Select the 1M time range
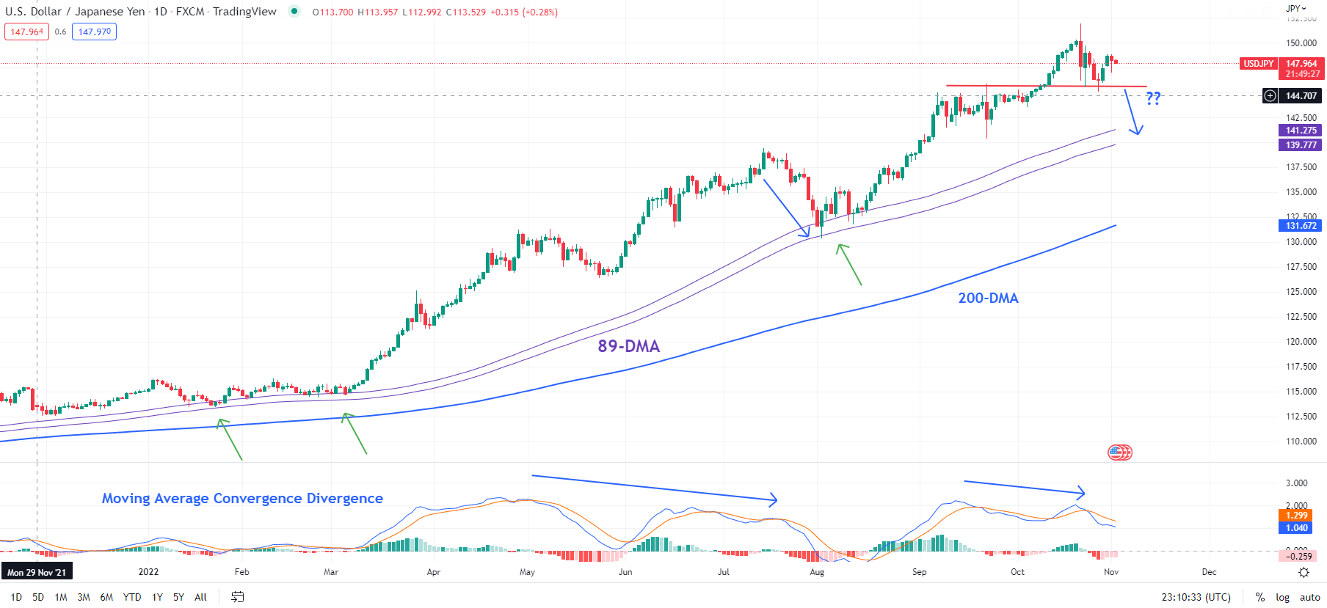This screenshot has height=608, width=1327. (x=61, y=597)
